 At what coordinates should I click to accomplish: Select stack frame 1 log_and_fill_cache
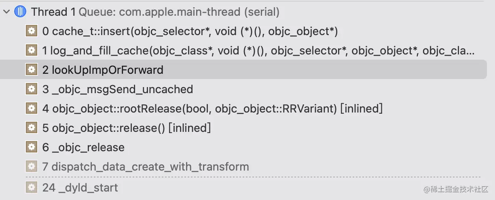point(259,50)
